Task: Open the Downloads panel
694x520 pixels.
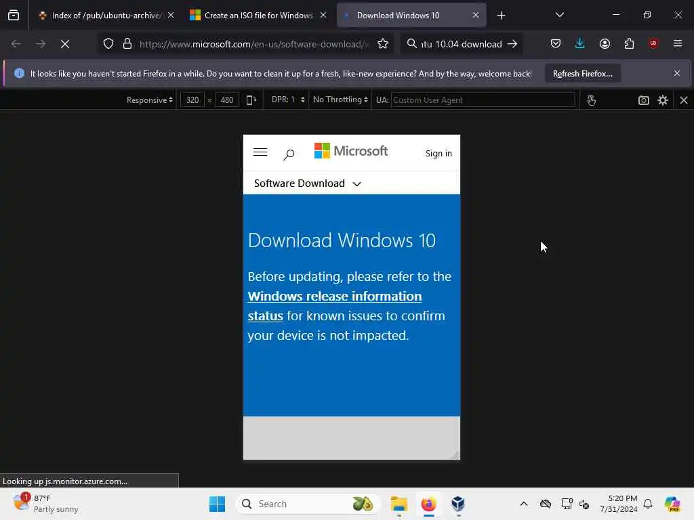Action: tap(580, 43)
